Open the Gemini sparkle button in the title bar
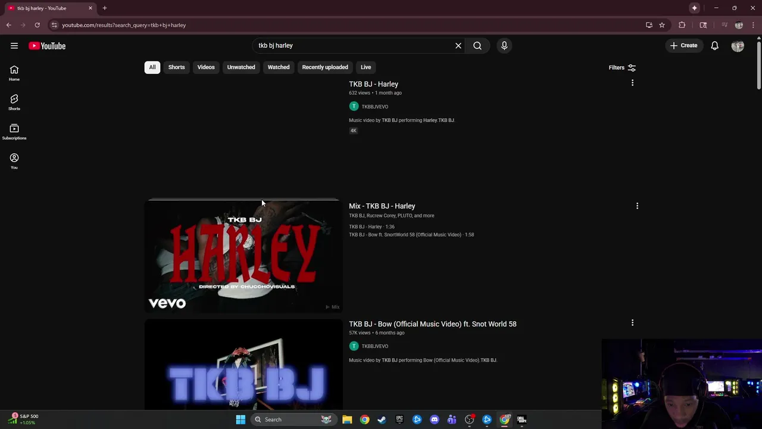The height and width of the screenshot is (429, 762). (695, 8)
